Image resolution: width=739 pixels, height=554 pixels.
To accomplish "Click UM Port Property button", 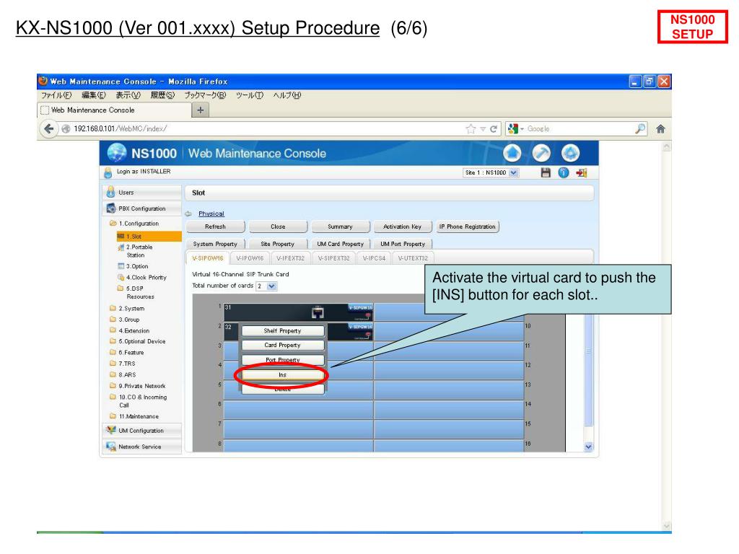I will [x=403, y=244].
